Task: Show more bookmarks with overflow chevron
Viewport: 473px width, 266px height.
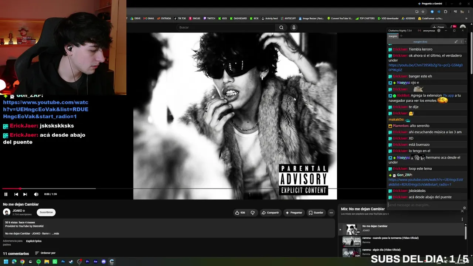Action: (467, 18)
